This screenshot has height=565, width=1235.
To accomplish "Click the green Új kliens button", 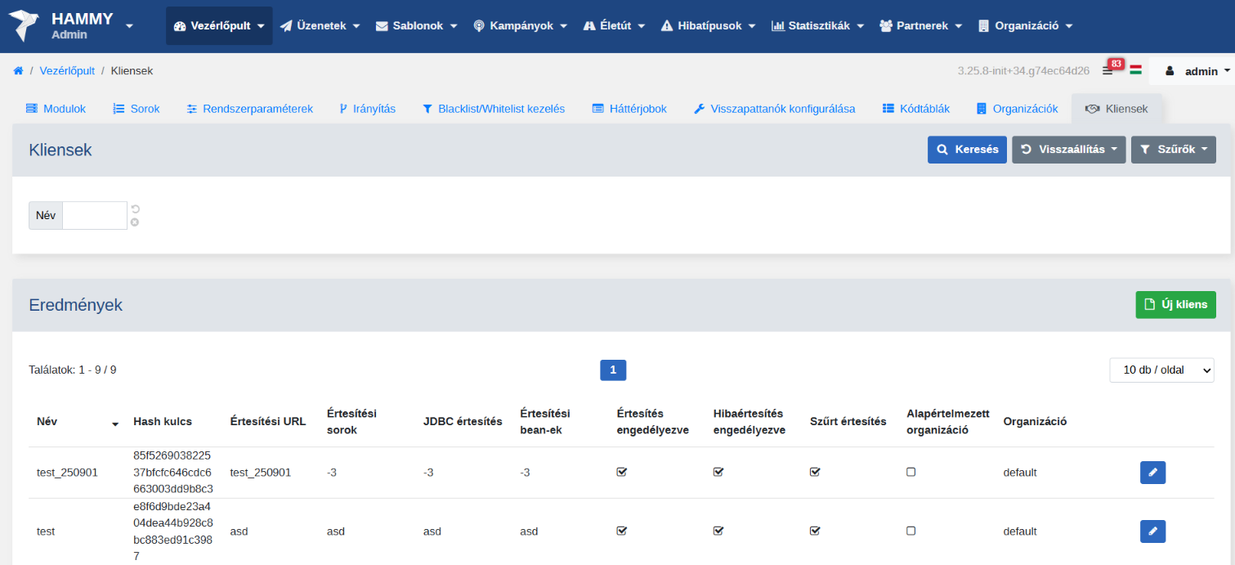I will click(1175, 304).
